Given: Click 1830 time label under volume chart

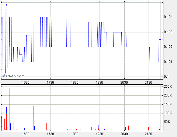Looking at the screenshot, I should click(75, 134).
